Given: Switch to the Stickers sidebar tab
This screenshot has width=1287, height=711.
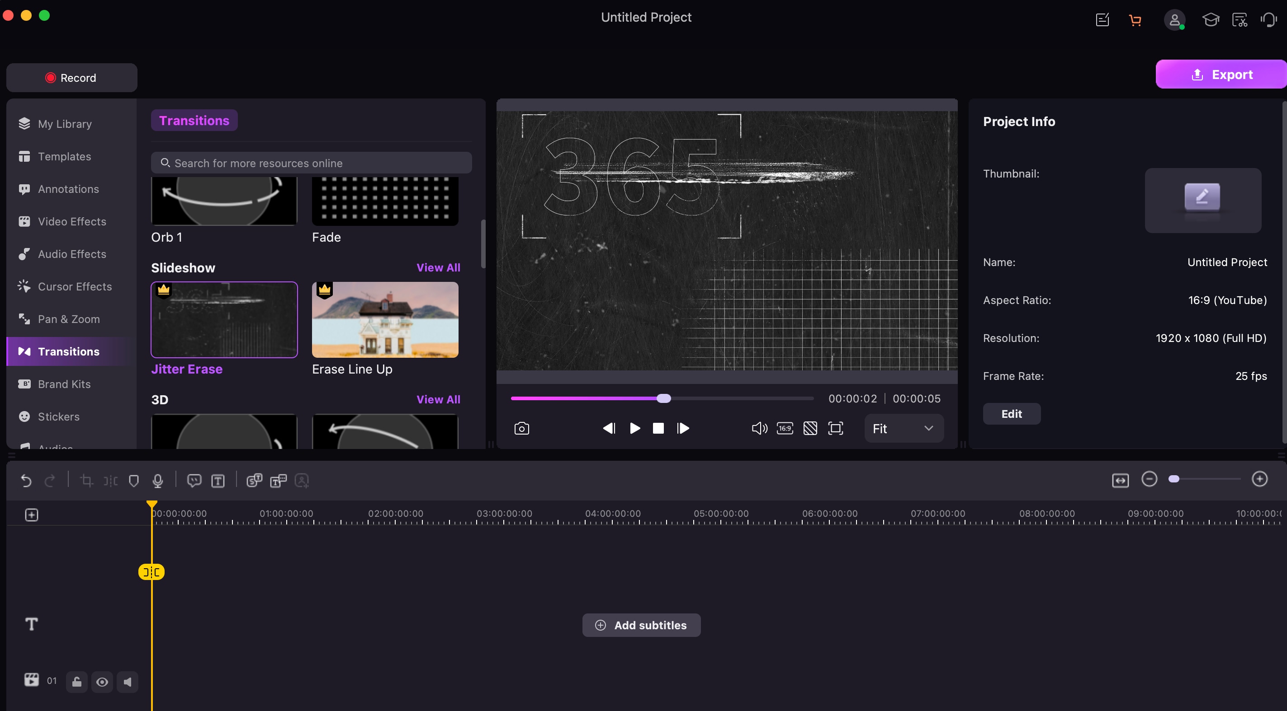Looking at the screenshot, I should click(58, 416).
